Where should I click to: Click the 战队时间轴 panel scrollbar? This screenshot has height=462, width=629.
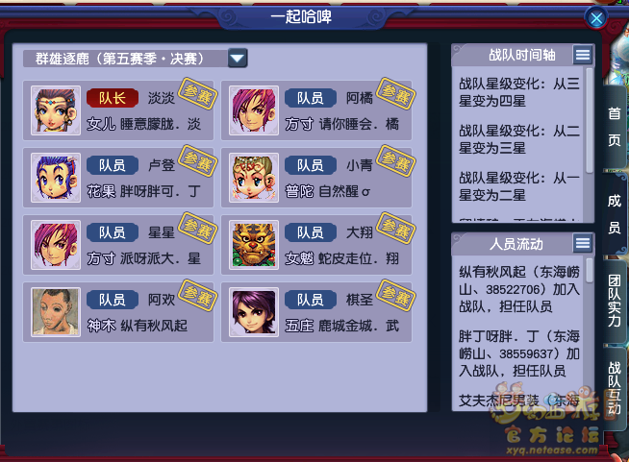click(x=589, y=120)
